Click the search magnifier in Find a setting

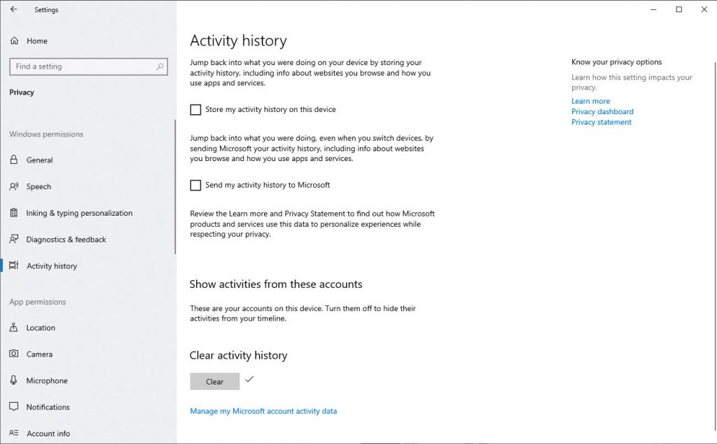pos(160,67)
